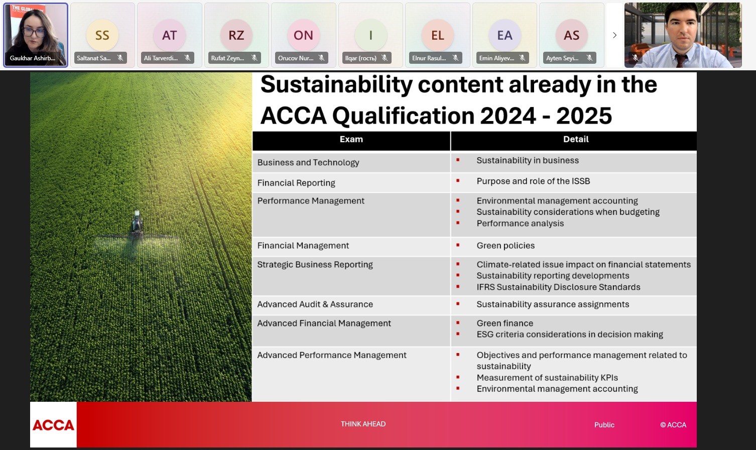The image size is (756, 450).
Task: Click the muted mic icon on Saltanat's tile
Action: [120, 58]
